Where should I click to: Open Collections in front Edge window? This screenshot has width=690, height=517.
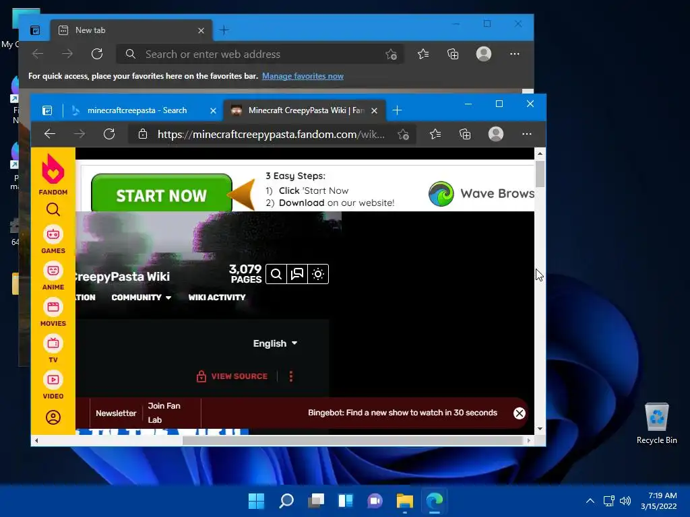click(465, 134)
